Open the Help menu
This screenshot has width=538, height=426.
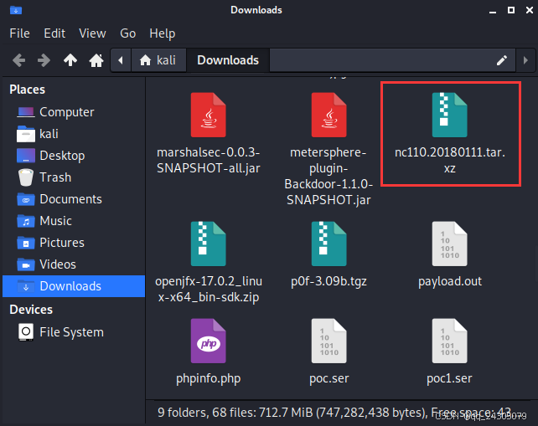point(163,33)
